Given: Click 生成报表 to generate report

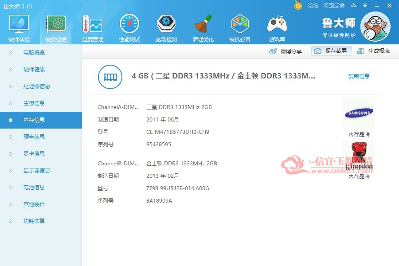Looking at the screenshot, I should point(373,51).
